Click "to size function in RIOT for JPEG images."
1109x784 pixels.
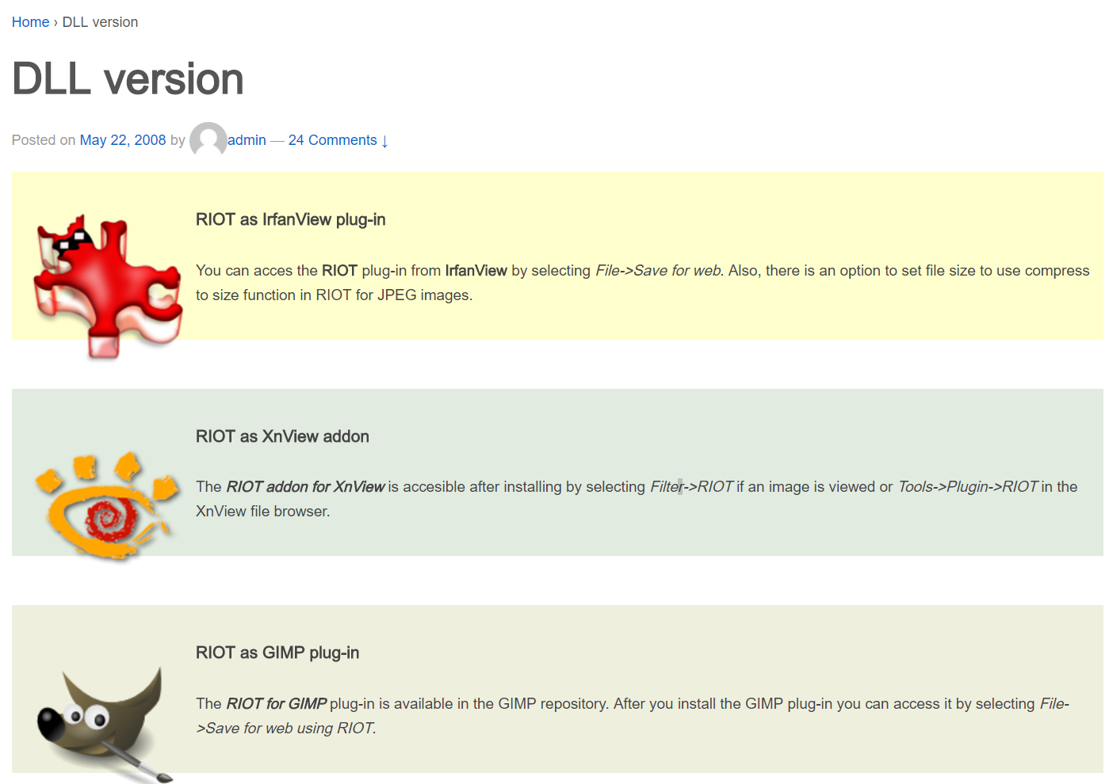pyautogui.click(x=335, y=295)
